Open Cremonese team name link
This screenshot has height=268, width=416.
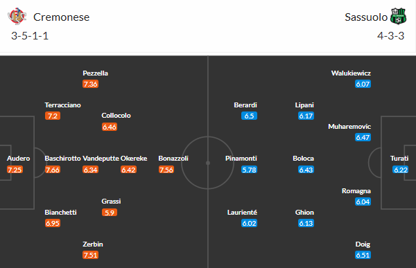point(61,17)
